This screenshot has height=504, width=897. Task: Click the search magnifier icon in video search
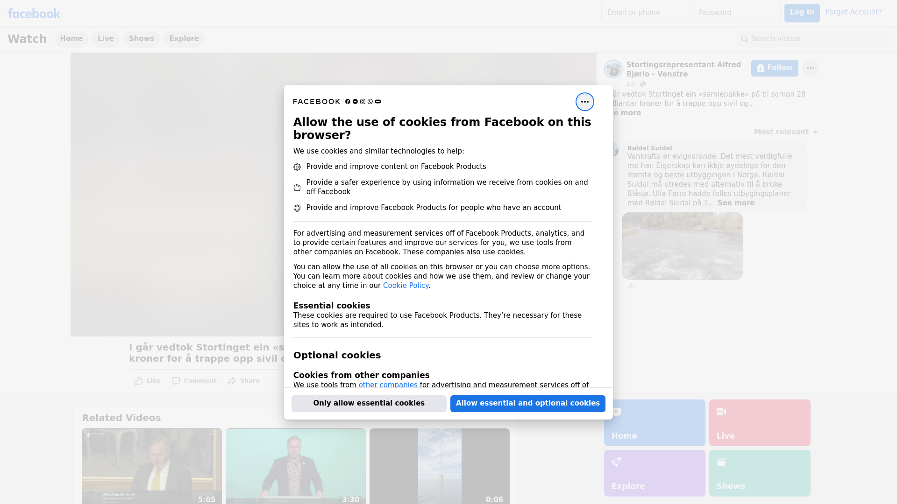pos(745,39)
